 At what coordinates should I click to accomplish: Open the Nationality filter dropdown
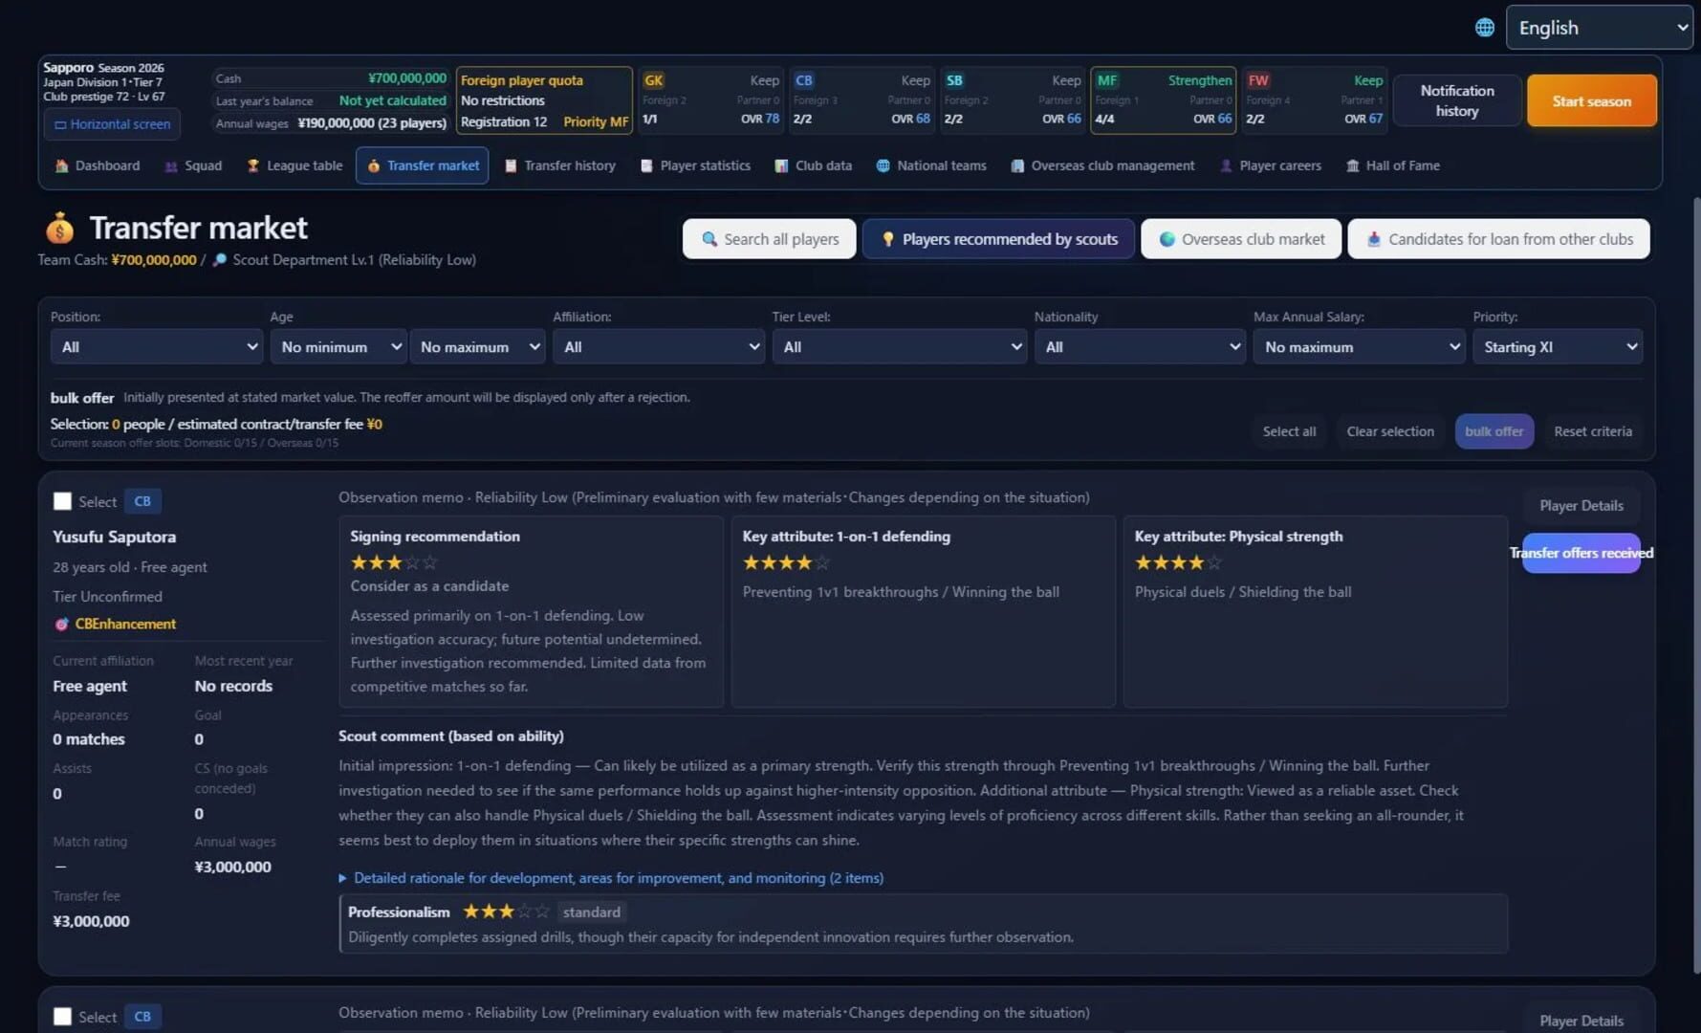click(1140, 346)
